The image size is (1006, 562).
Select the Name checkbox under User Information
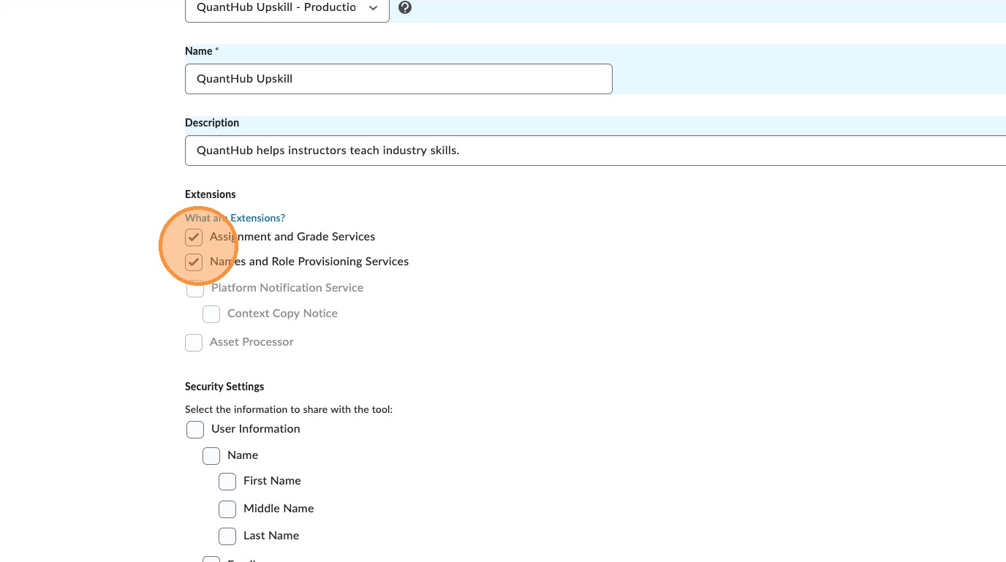point(211,455)
